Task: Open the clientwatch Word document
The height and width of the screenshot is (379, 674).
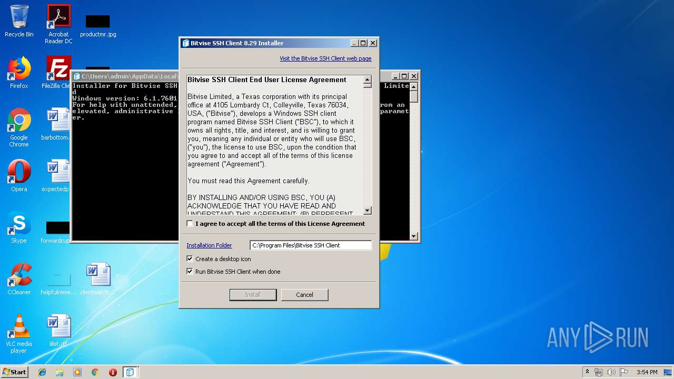Action: tap(98, 279)
